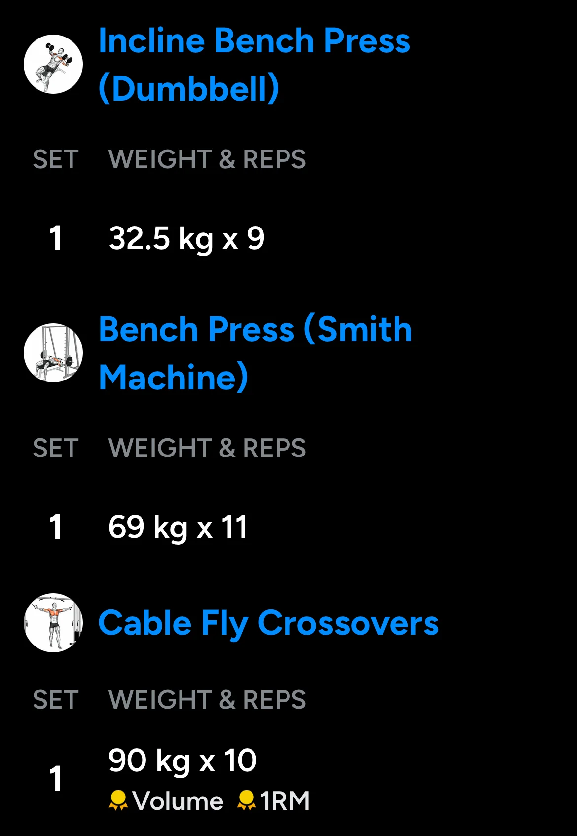Click set number 1 of Cable Fly Crossovers
The image size is (577, 836).
(x=56, y=779)
